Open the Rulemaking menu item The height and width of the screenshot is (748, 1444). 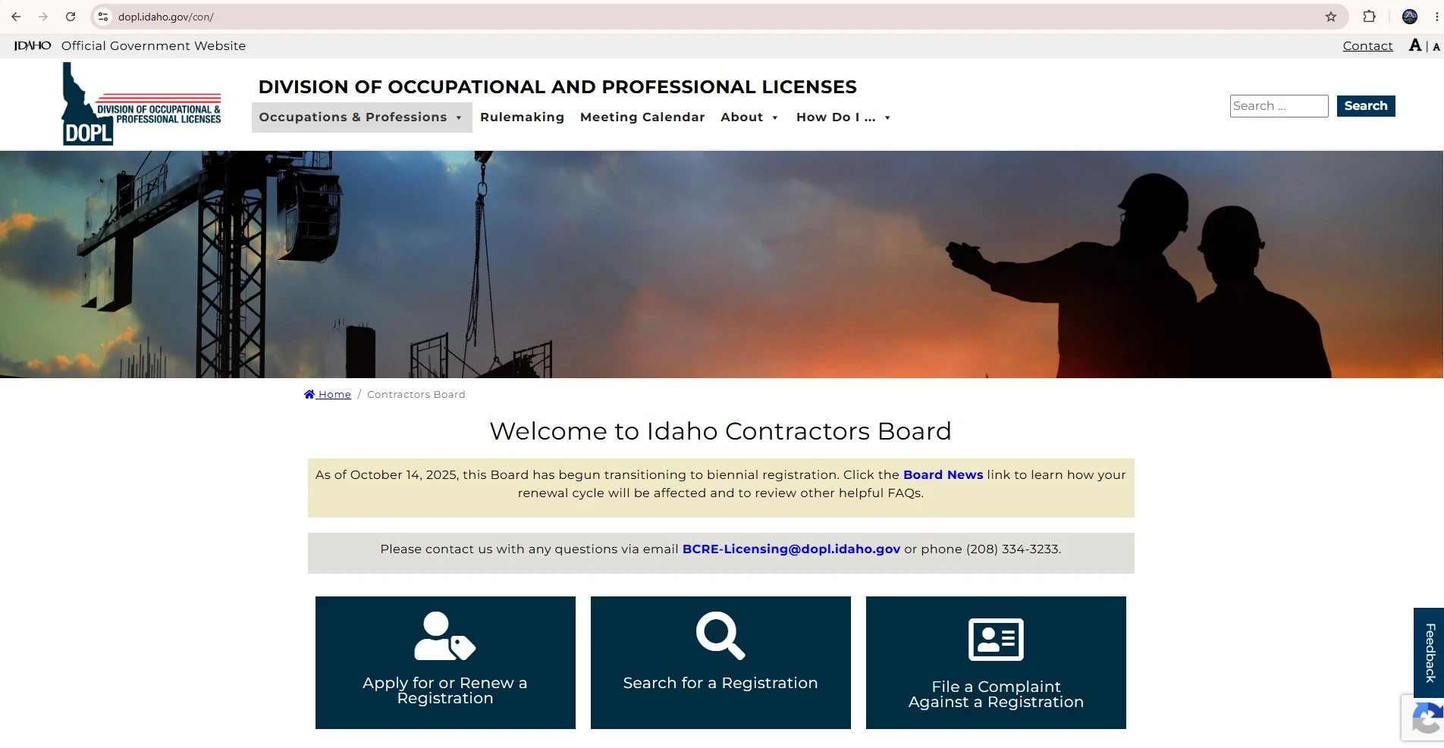[523, 117]
